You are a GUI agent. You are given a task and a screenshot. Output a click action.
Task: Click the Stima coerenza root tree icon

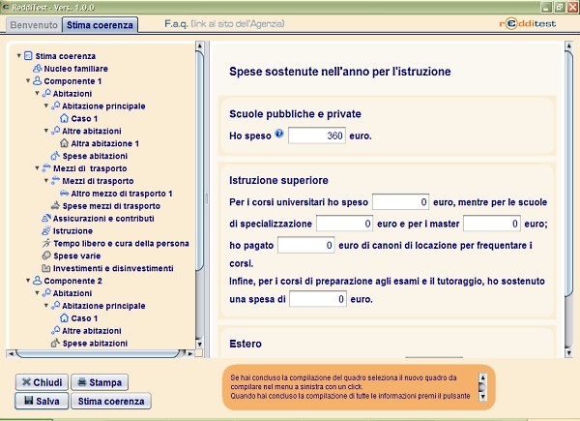[x=28, y=56]
